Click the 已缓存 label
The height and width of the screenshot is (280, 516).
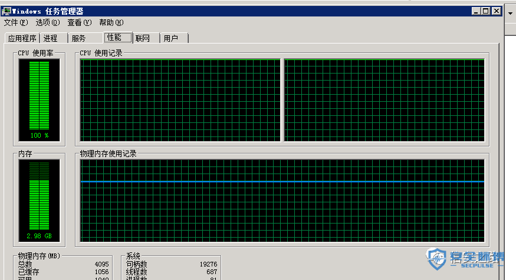[x=29, y=272]
